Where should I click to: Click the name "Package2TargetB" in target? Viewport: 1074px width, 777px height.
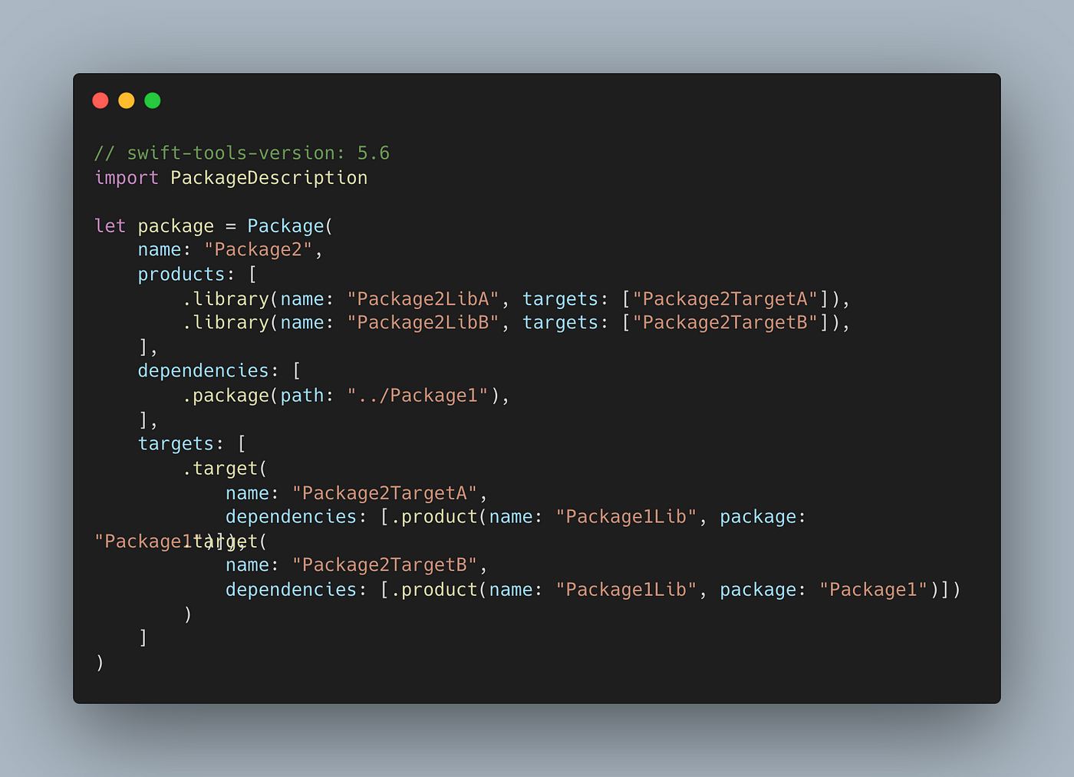(384, 565)
